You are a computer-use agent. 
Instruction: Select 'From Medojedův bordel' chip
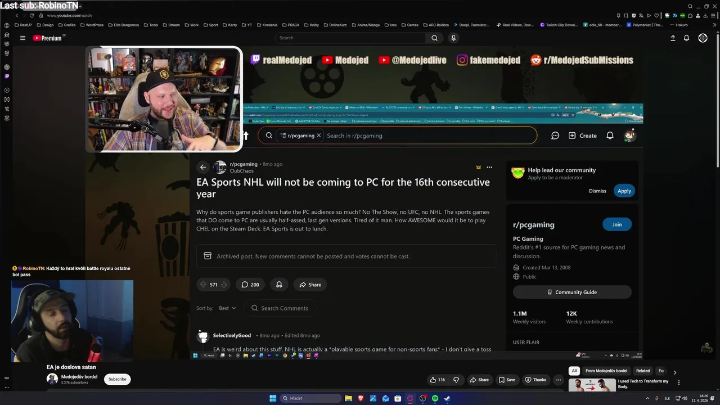click(x=606, y=371)
